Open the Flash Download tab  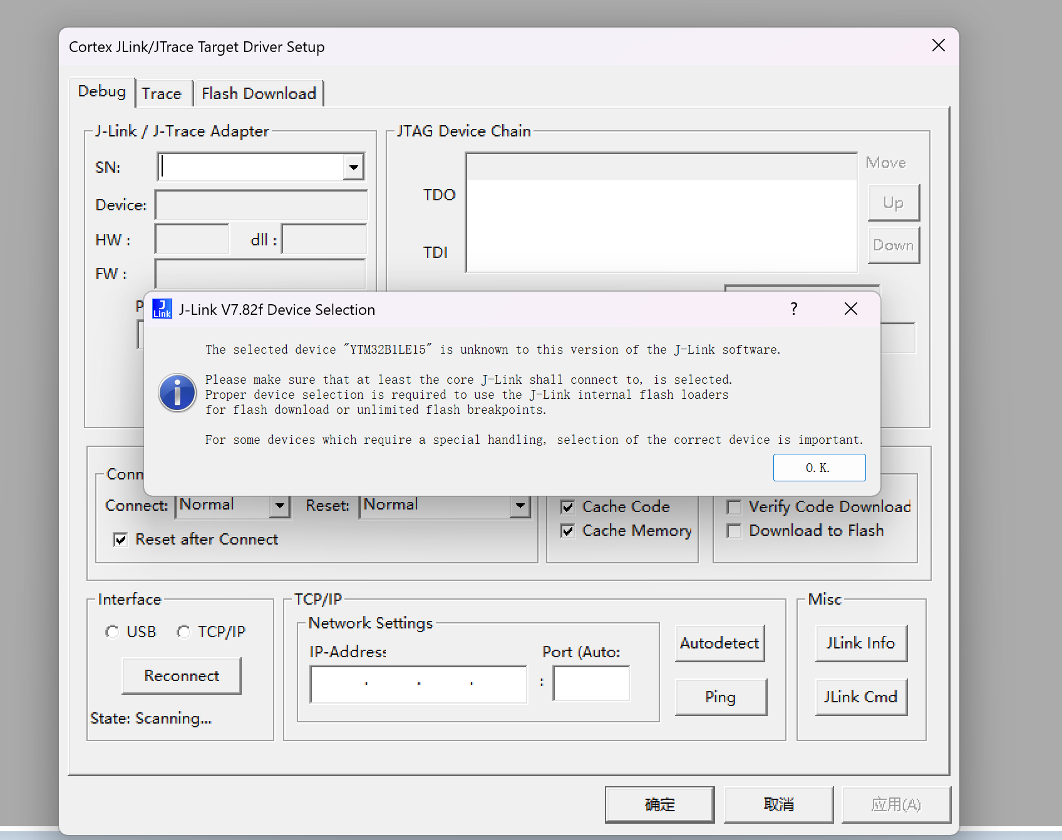pyautogui.click(x=259, y=93)
